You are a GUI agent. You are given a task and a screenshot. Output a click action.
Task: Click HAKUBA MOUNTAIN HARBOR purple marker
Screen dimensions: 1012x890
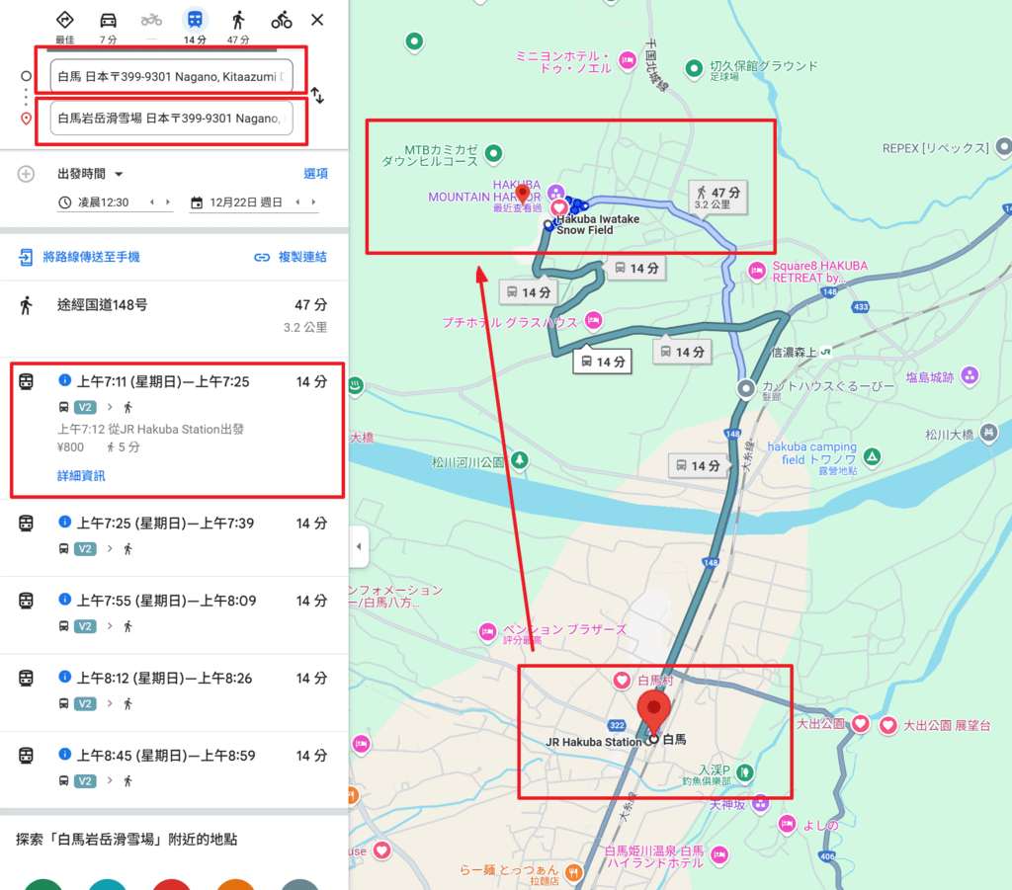point(555,193)
